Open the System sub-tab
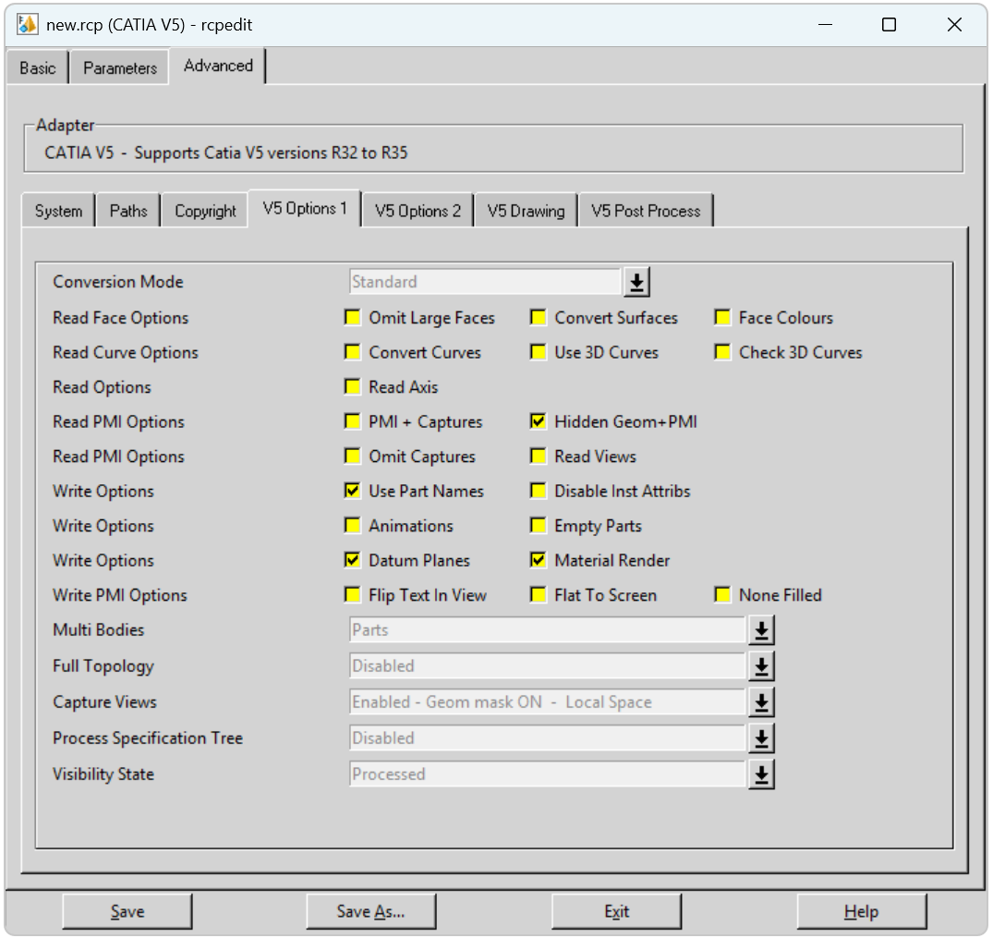The image size is (993, 938). pos(58,211)
